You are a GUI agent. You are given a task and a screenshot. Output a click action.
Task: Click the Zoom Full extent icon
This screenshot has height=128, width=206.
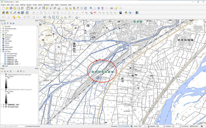click(x=43, y=8)
